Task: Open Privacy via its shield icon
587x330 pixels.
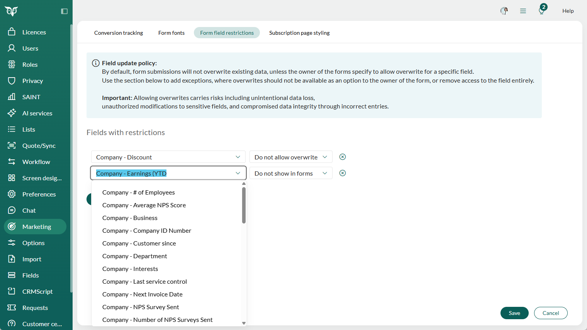Action: [x=12, y=80]
